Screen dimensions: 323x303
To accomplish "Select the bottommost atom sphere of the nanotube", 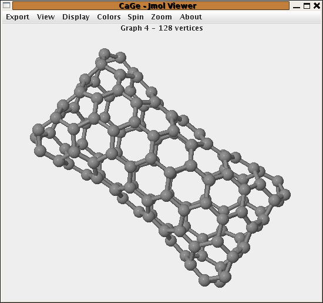I will click(x=220, y=282).
